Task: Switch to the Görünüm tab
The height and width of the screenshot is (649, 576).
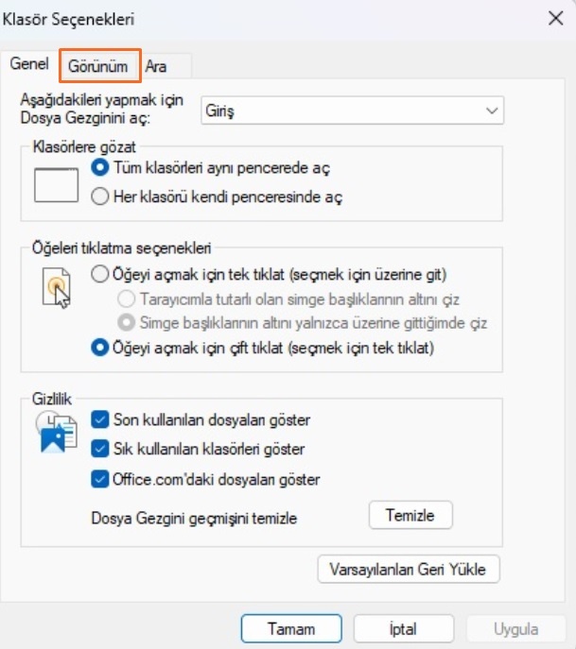Action: click(x=98, y=66)
